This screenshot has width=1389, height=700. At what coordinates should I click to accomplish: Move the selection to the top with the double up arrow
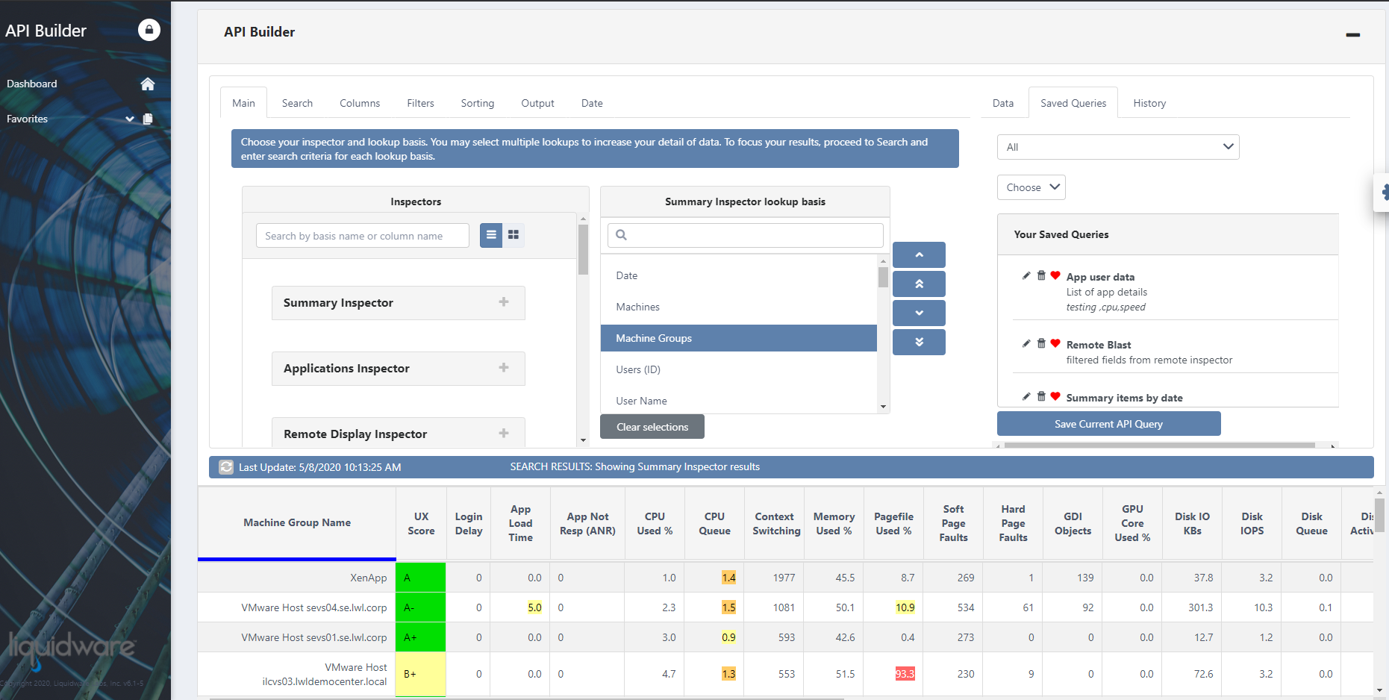pyautogui.click(x=919, y=284)
